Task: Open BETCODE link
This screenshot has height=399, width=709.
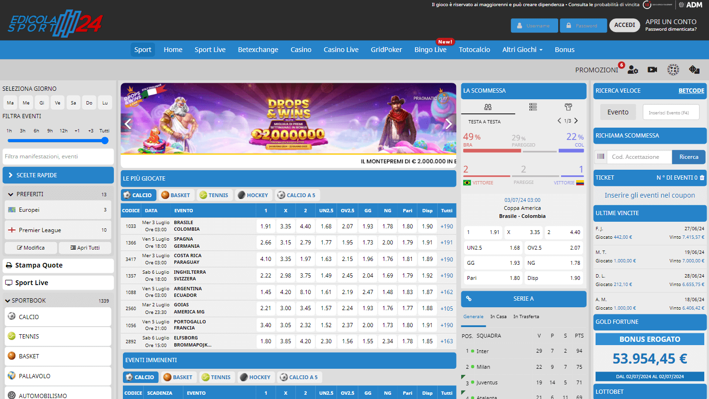Action: pyautogui.click(x=692, y=91)
